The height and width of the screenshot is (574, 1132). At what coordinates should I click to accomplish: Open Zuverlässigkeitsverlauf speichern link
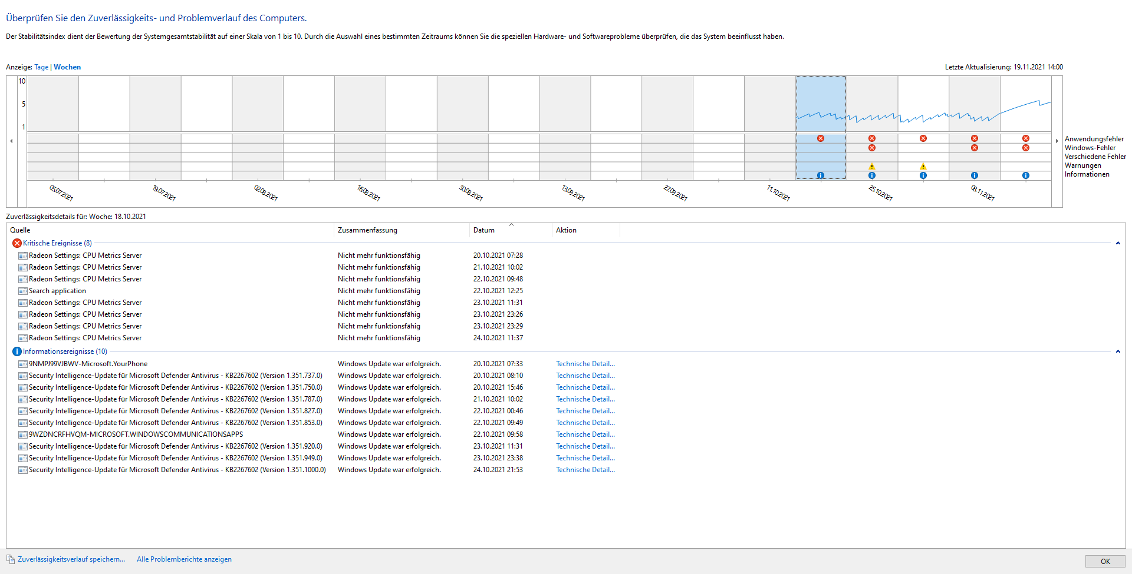coord(71,559)
